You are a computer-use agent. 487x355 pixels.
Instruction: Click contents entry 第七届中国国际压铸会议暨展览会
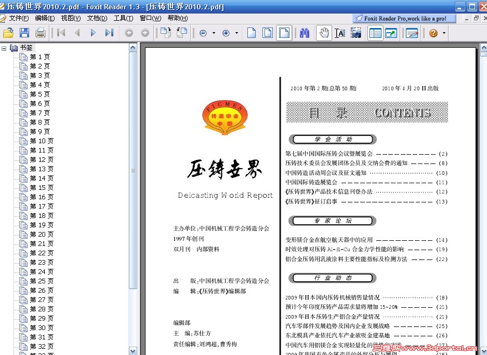329,154
